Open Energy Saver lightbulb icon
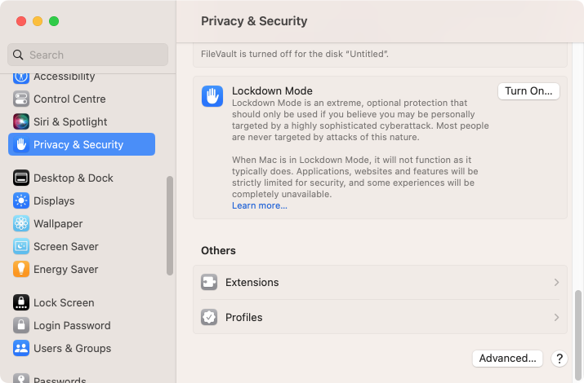This screenshot has width=584, height=383. (x=21, y=270)
